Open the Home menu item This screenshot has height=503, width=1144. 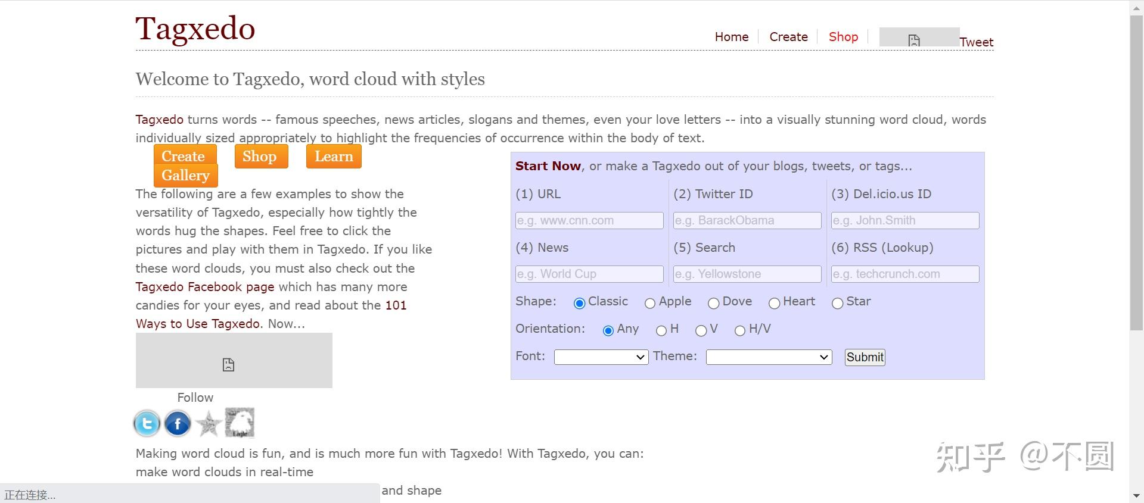[731, 37]
